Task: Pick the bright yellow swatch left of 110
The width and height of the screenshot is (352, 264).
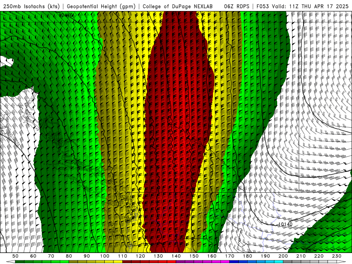Action: [118, 262]
